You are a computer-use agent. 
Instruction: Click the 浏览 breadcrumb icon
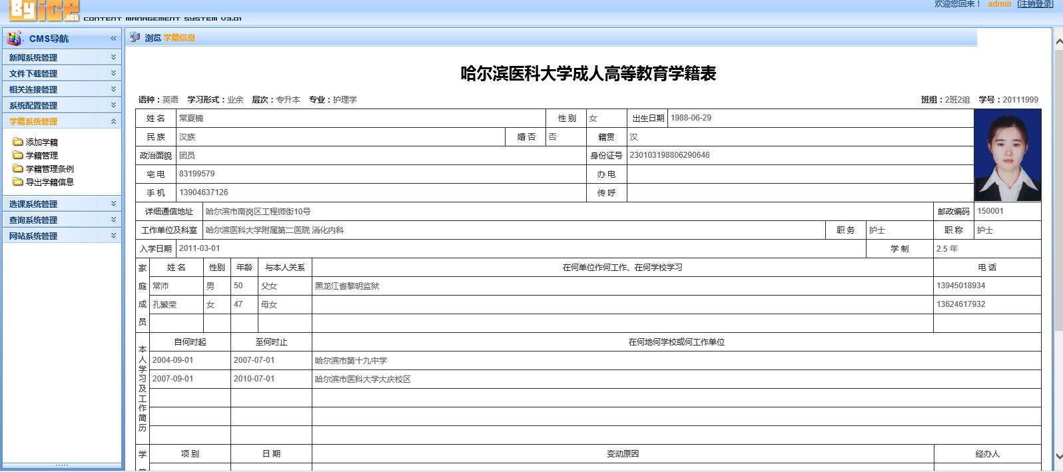click(x=135, y=37)
